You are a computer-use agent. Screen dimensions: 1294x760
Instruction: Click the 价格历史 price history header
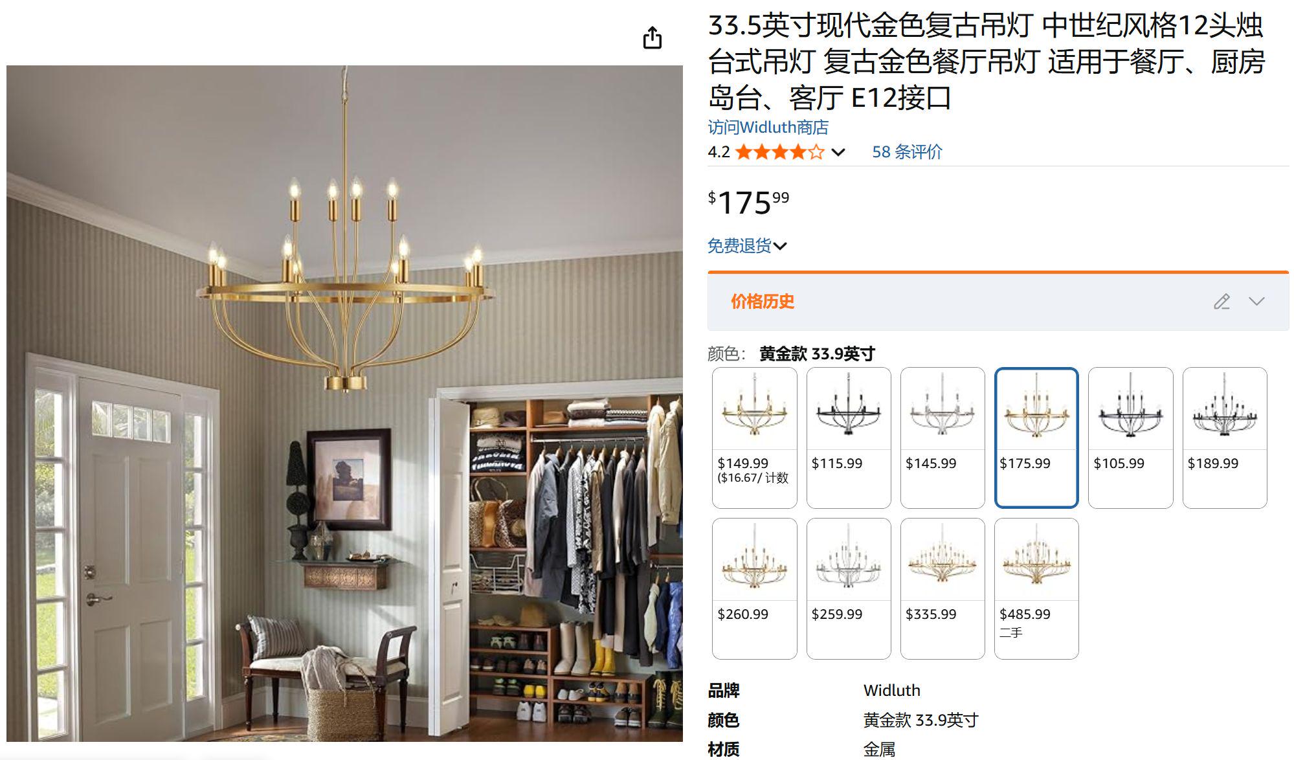762,302
